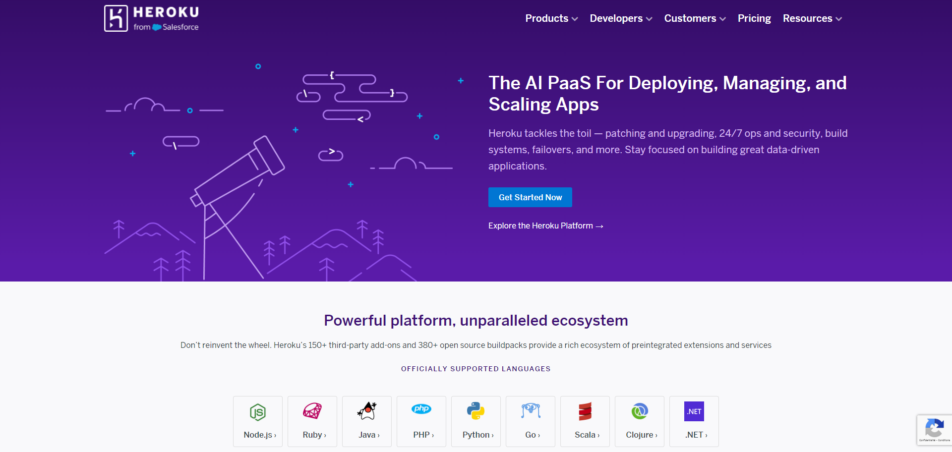Viewport: 952px width, 452px height.
Task: Open the .NET language link
Action: point(694,421)
